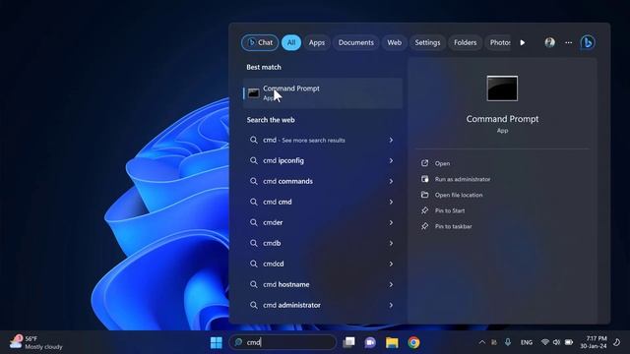Click the Open action icon
Viewport: 630px width, 354px height.
coord(424,163)
